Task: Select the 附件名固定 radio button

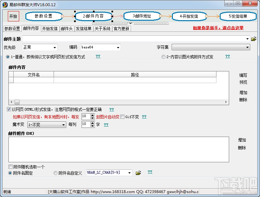Action: click(10, 173)
